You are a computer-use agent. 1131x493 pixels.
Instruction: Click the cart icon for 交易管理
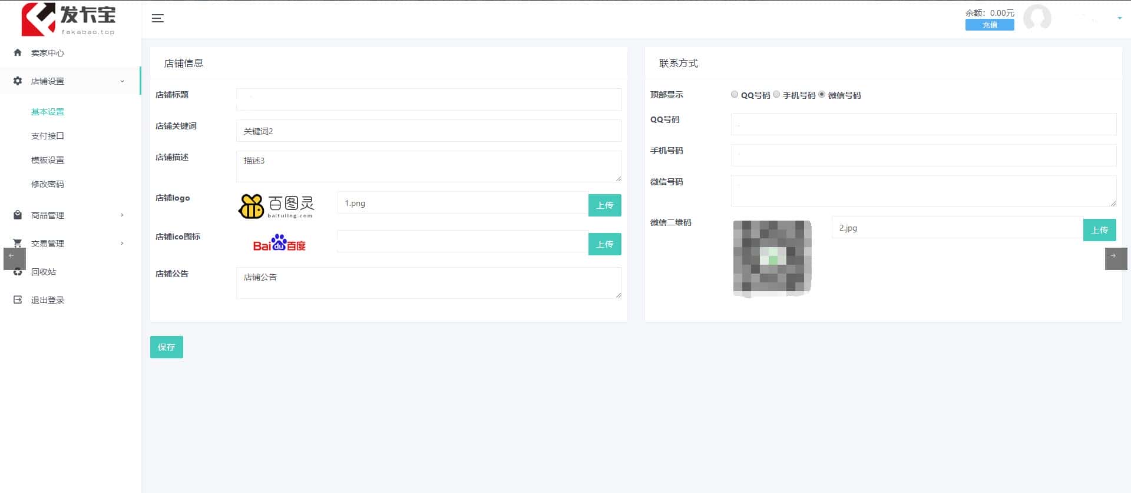coord(18,244)
